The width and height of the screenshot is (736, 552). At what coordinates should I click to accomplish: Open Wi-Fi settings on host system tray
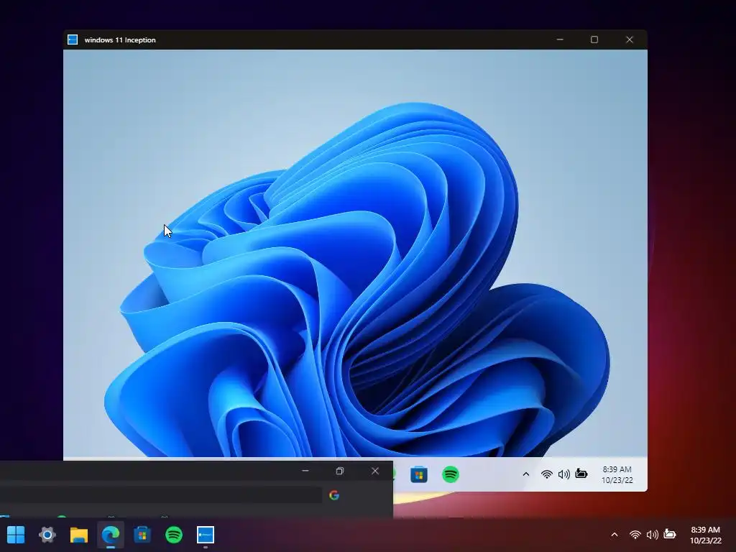click(x=635, y=535)
